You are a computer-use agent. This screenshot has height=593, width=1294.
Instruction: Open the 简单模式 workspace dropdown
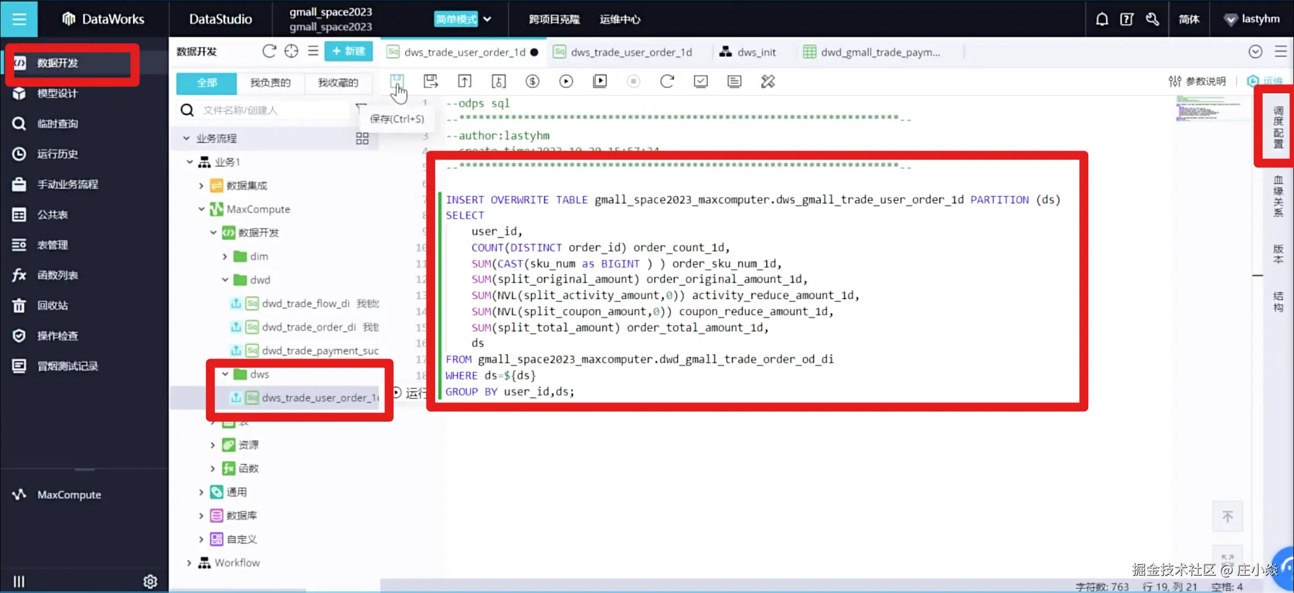tap(463, 19)
